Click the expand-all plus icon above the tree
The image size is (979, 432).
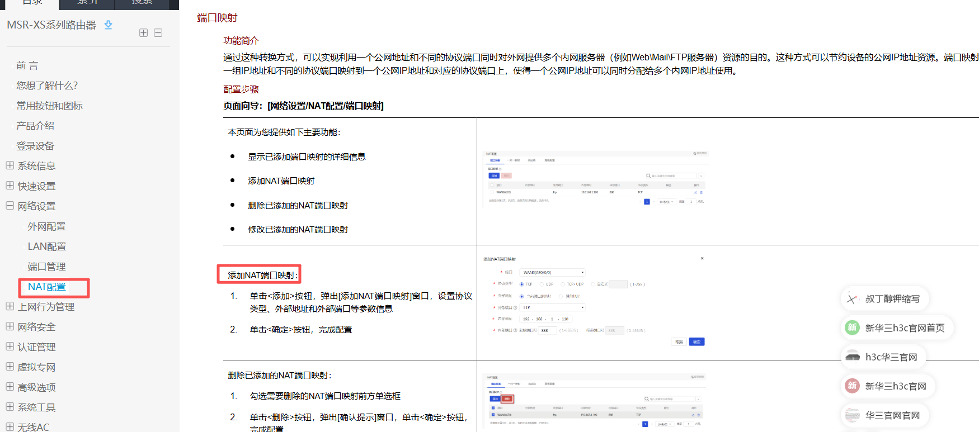[144, 33]
